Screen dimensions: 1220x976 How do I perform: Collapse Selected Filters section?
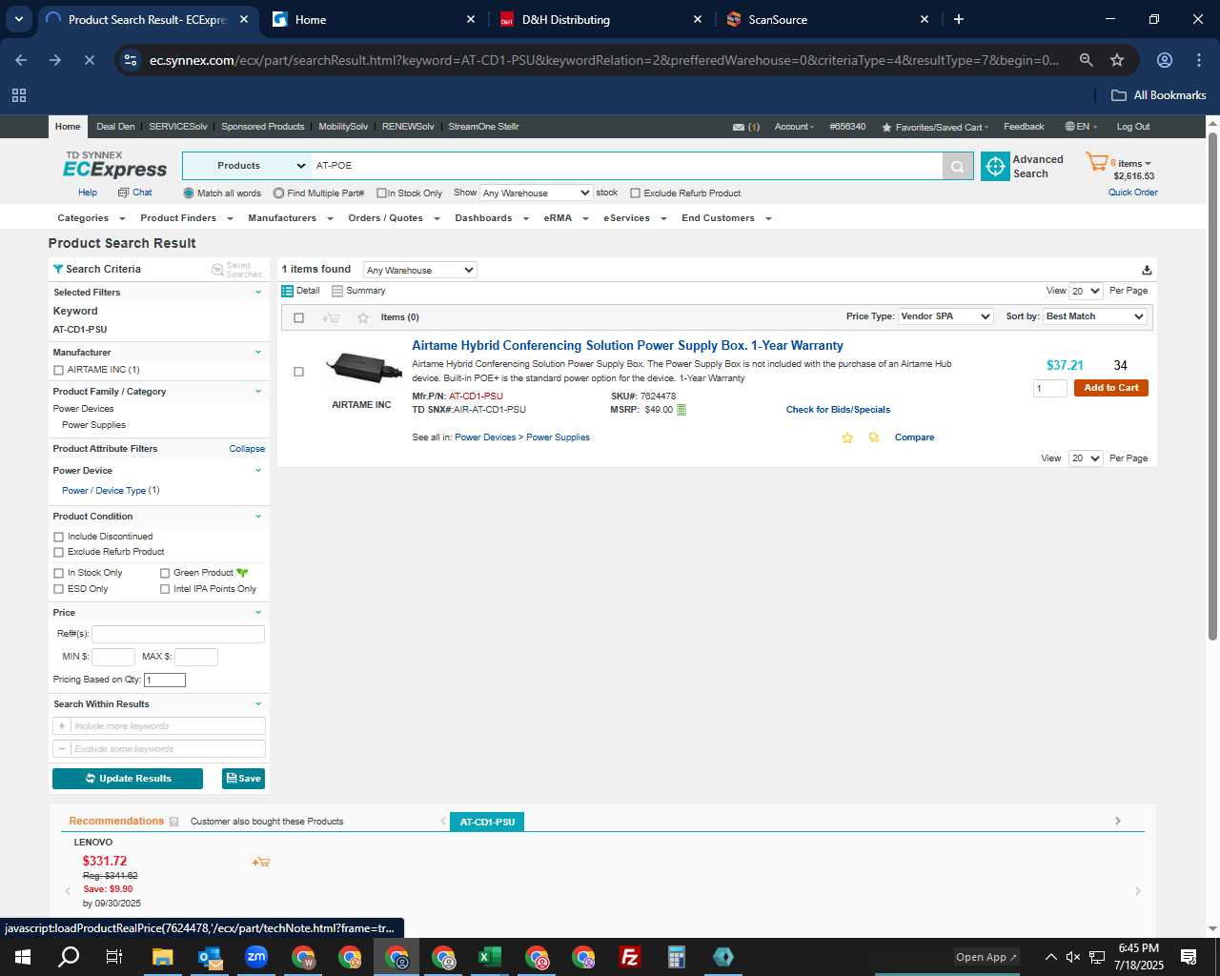(x=258, y=293)
